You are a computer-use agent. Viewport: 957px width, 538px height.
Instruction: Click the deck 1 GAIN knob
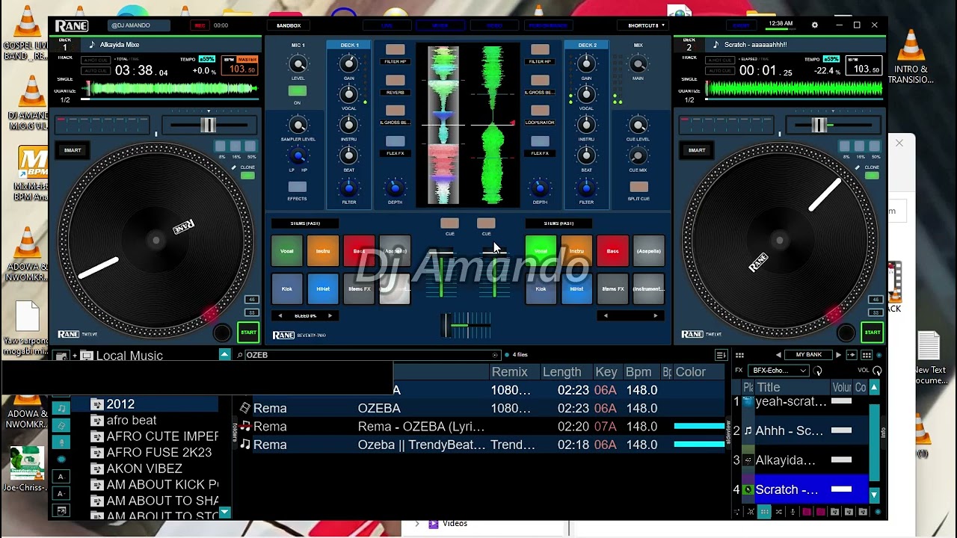348,64
